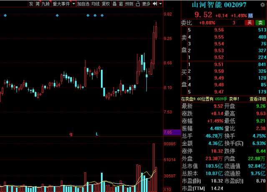Viewport: 267px width, 192px height.
Task: Toggle the 九转 indicator
Action: [46, 4]
